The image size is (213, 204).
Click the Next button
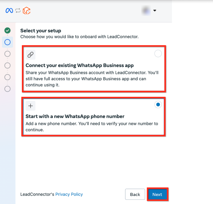click(157, 194)
